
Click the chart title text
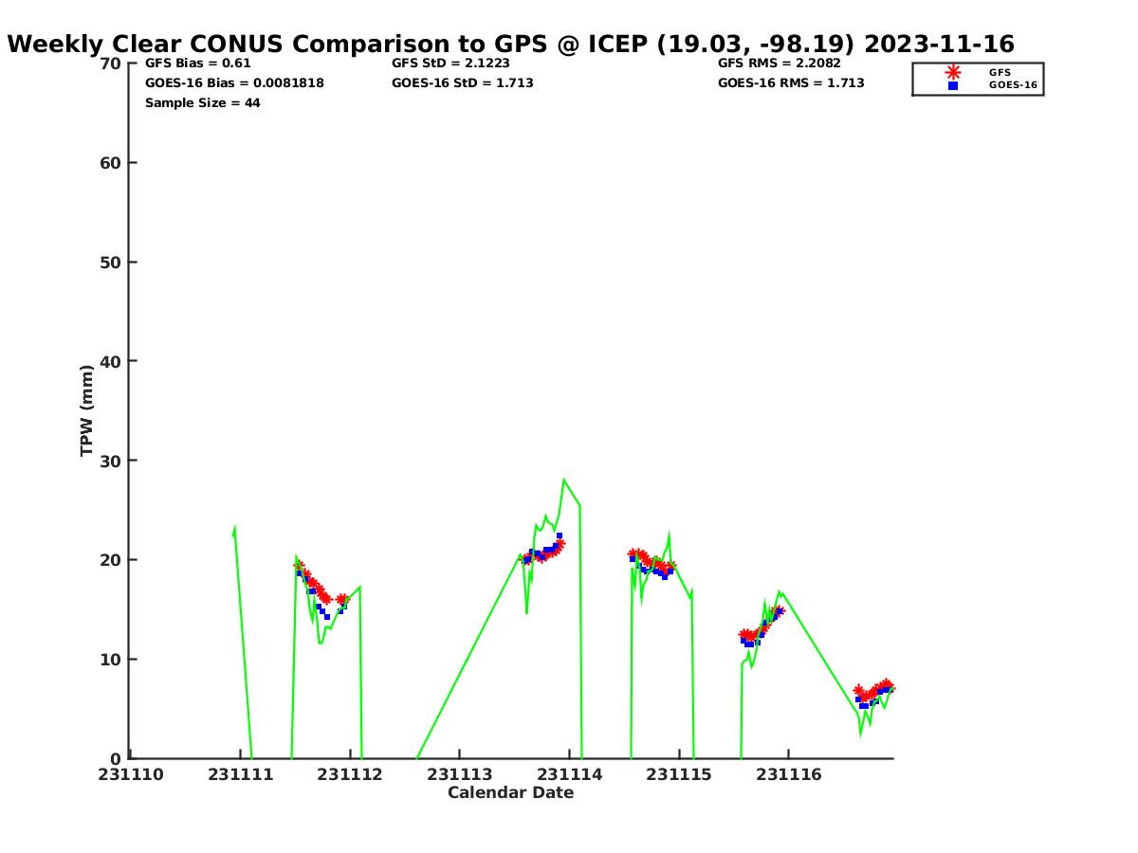(x=510, y=44)
